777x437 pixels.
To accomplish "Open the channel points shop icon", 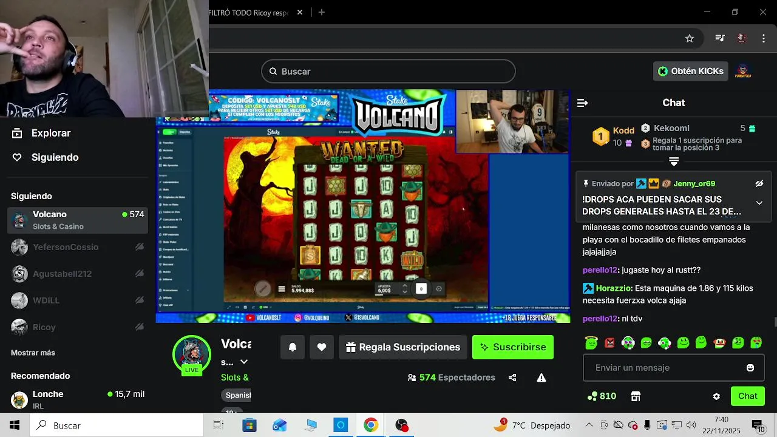I will point(636,396).
